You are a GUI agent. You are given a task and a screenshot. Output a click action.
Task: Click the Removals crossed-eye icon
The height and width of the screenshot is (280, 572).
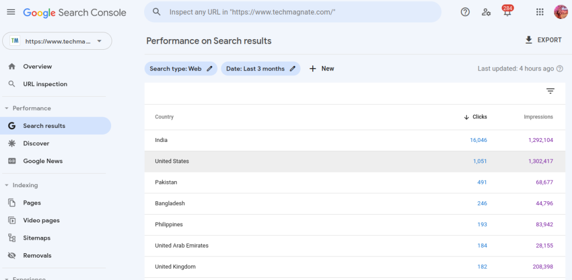click(12, 255)
